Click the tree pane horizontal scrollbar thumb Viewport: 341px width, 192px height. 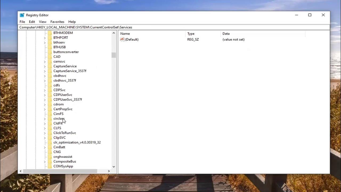point(60,171)
